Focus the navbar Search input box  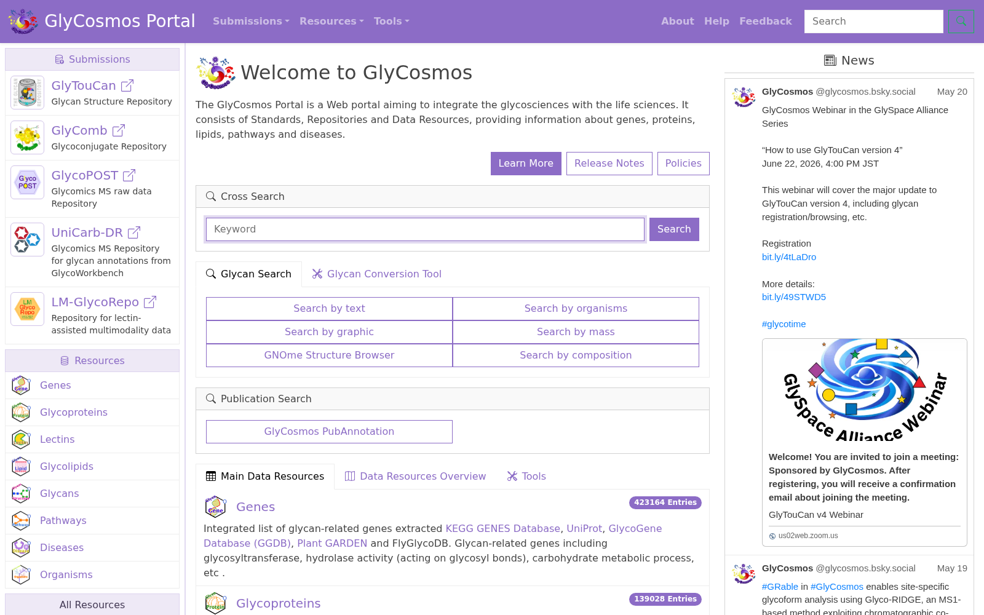click(873, 22)
